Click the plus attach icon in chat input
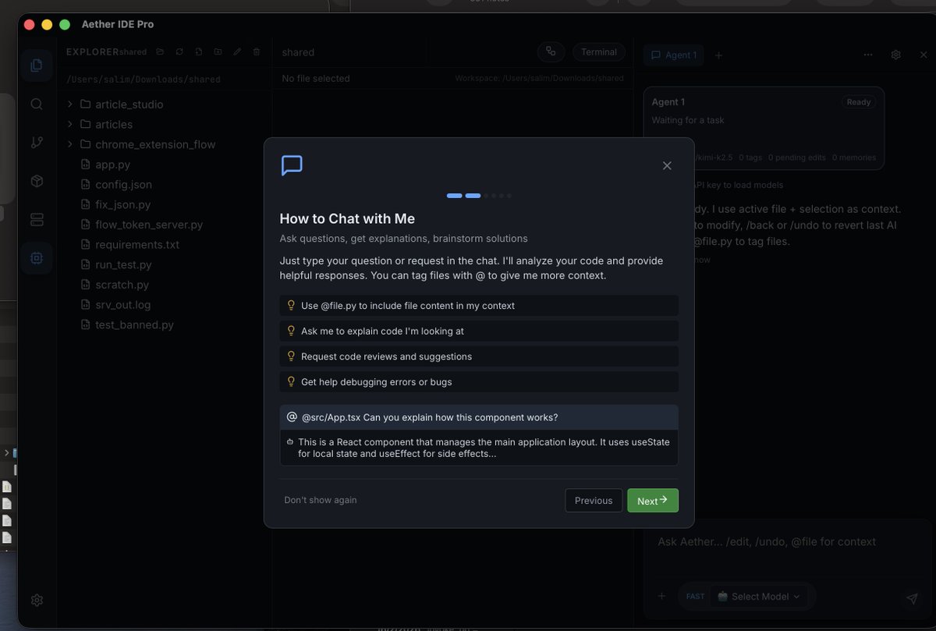 [661, 596]
